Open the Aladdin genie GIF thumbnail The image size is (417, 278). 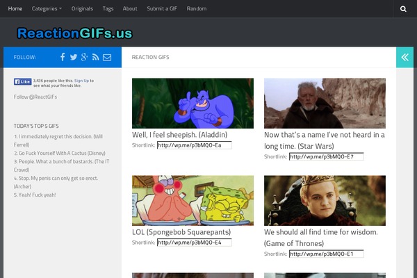point(193,104)
